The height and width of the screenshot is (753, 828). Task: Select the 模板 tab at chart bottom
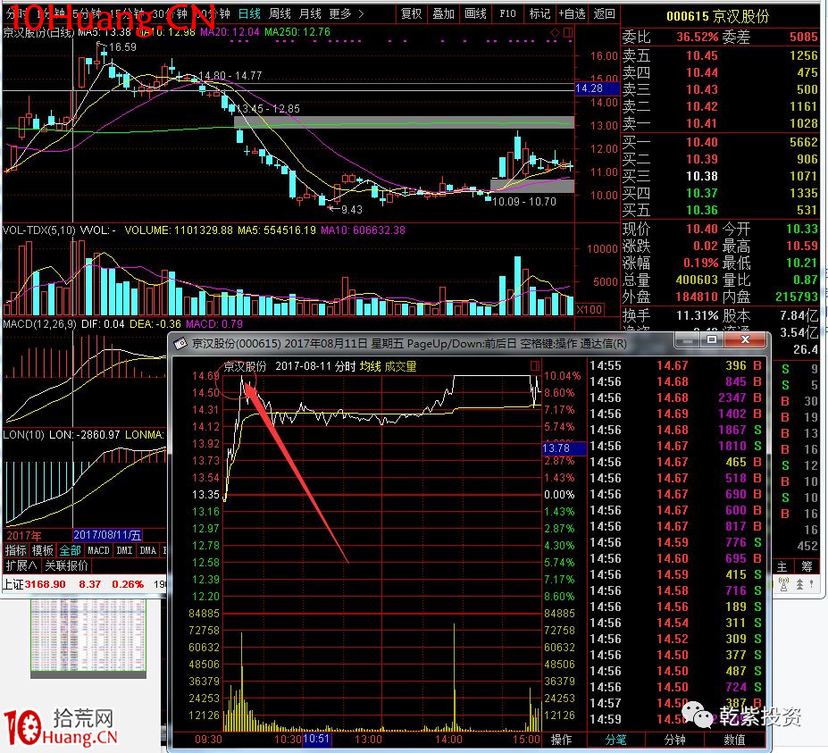[x=42, y=550]
